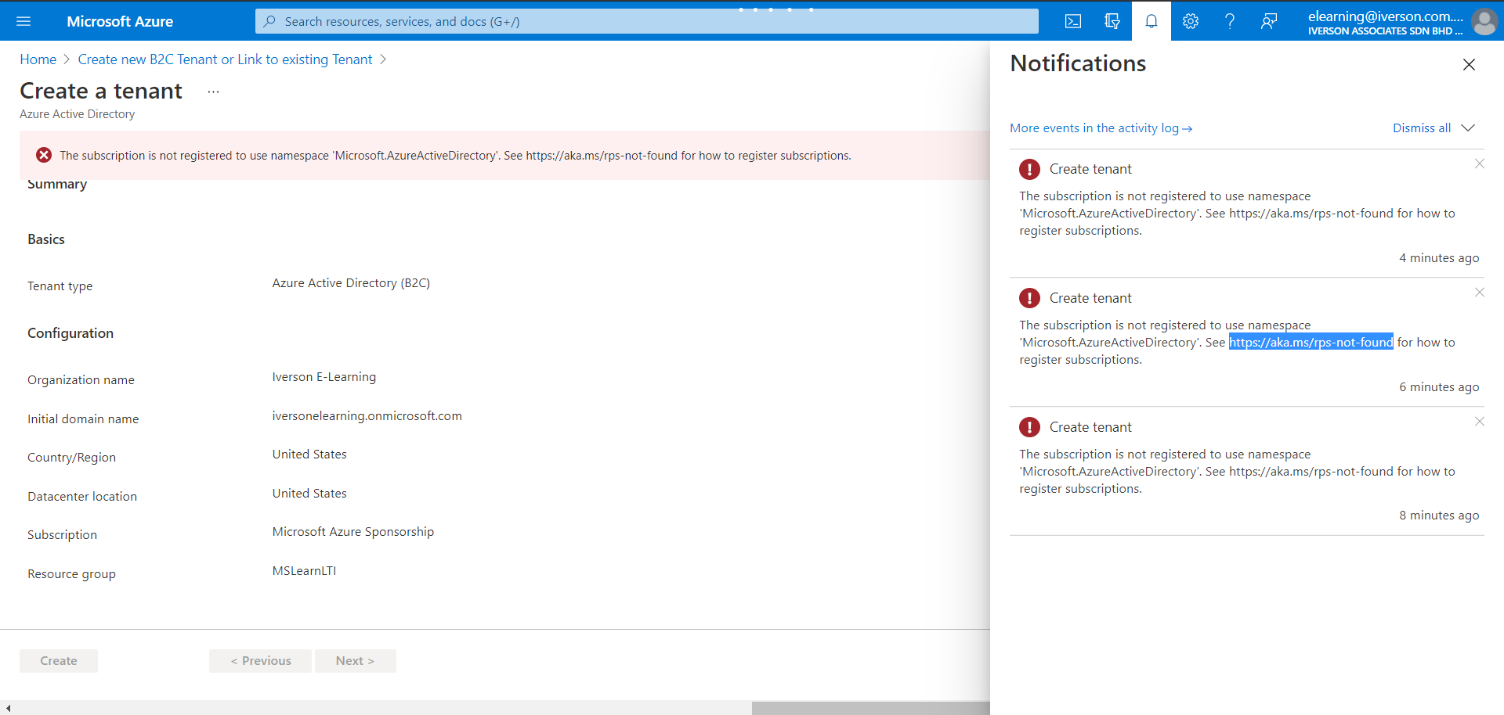The width and height of the screenshot is (1504, 715).
Task: Open the Directories + subscriptions filter
Action: click(1112, 21)
